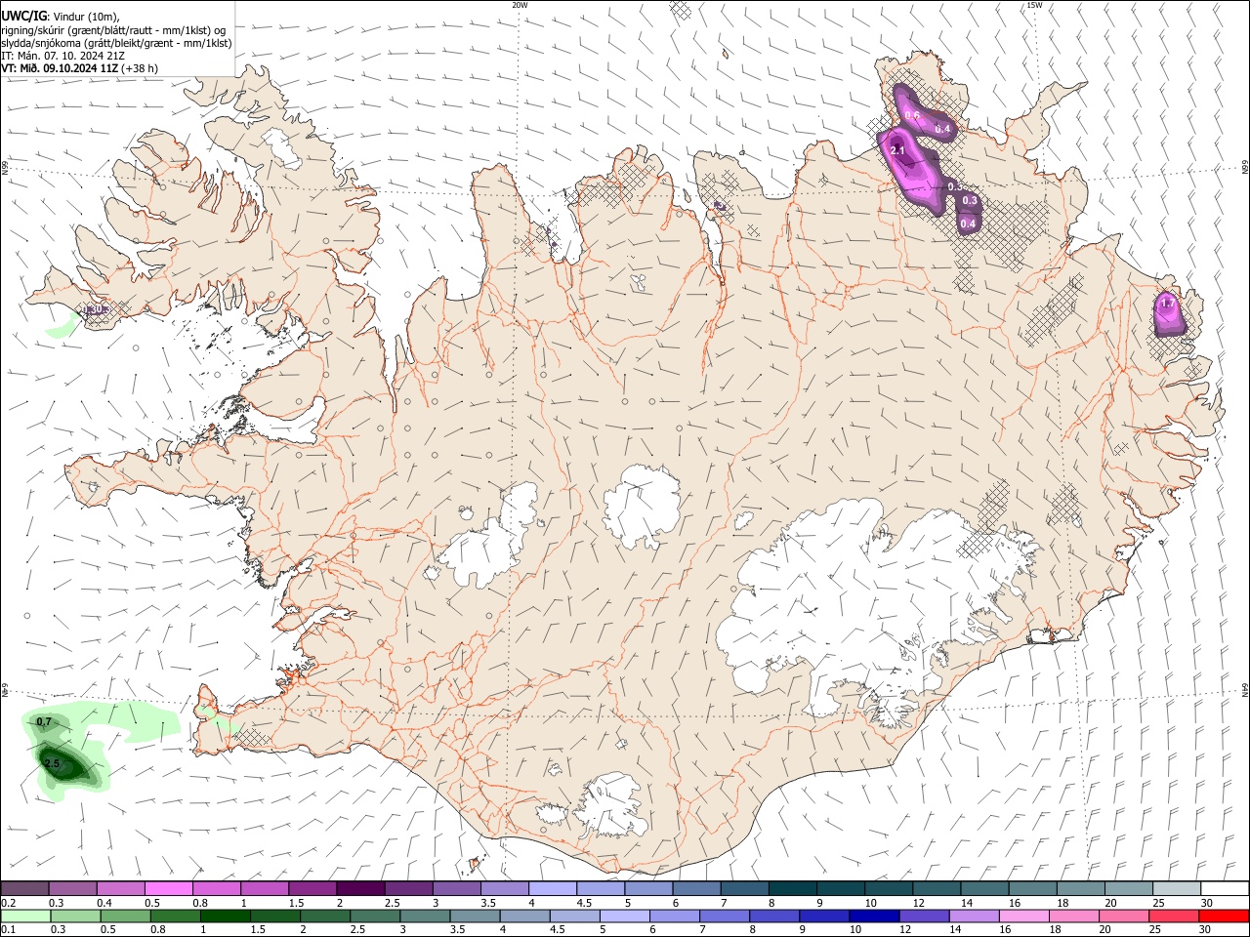Pick the navy blue 10–12 swatch in the rain scale
The width and height of the screenshot is (1250, 937).
pos(874,916)
